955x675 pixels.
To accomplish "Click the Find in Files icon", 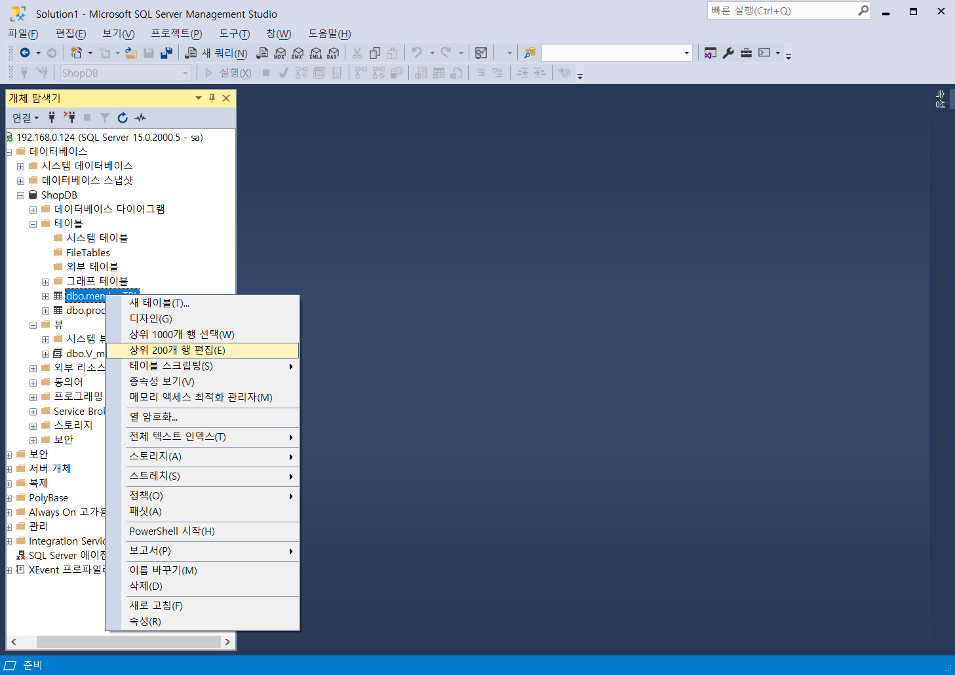I will [530, 53].
